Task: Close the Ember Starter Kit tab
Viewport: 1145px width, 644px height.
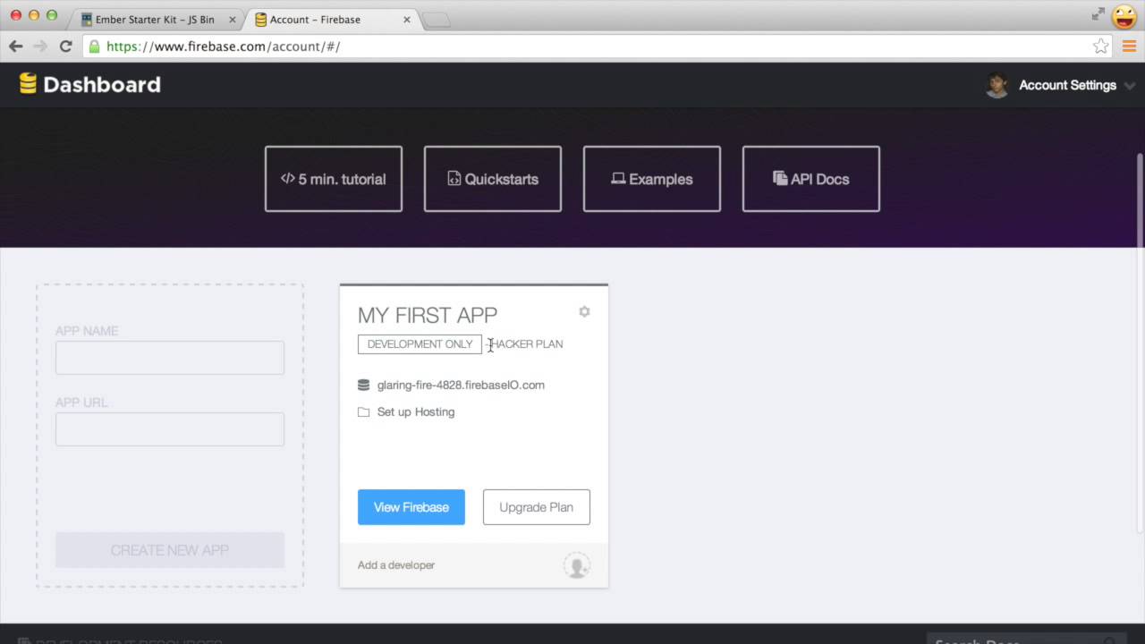Action: pyautogui.click(x=233, y=20)
